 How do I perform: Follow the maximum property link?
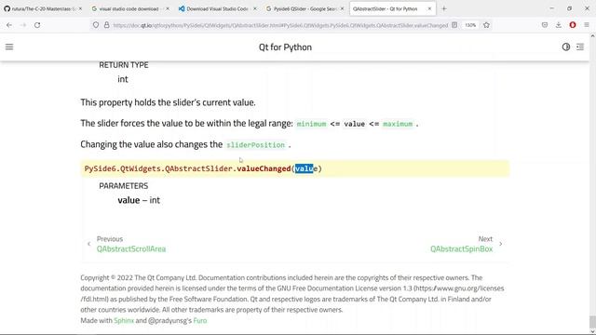click(x=398, y=124)
